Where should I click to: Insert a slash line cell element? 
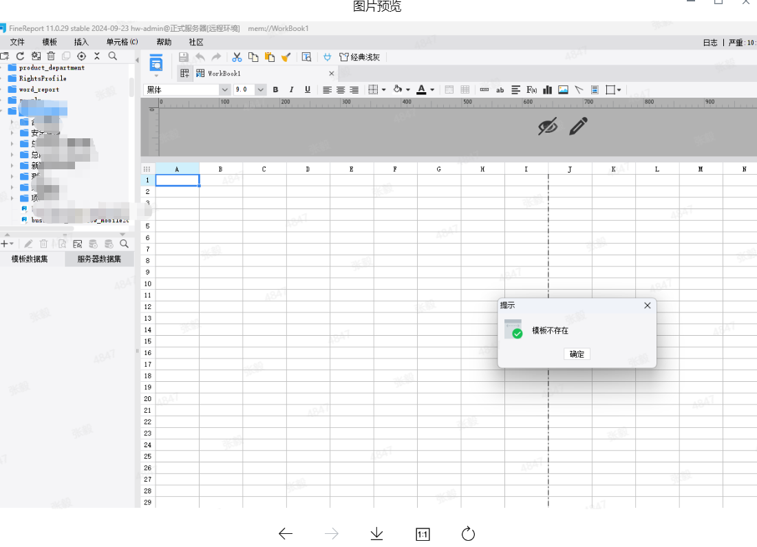(579, 90)
